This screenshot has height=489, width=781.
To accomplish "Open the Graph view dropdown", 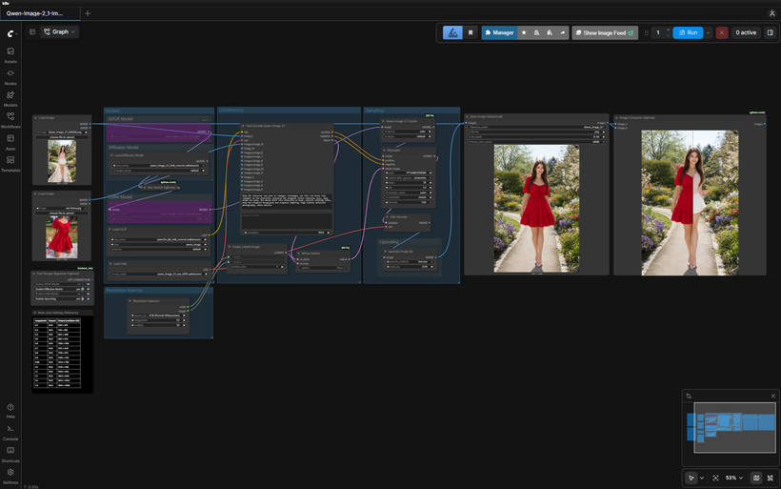I will (59, 31).
